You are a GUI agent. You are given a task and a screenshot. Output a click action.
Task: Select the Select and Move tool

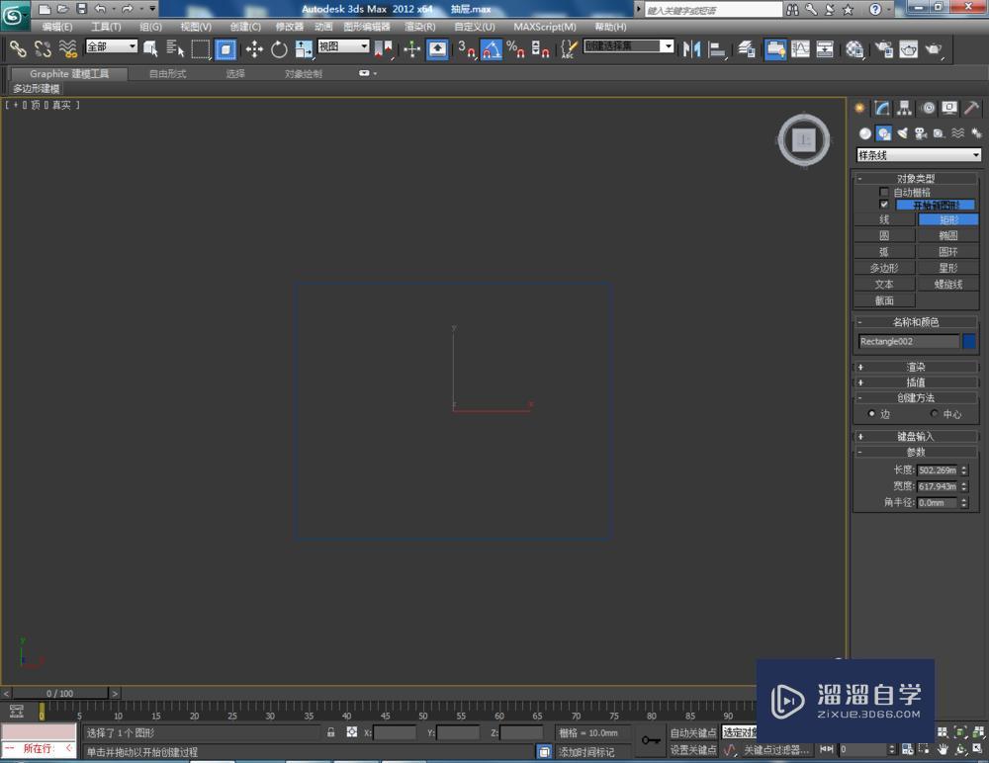point(254,49)
